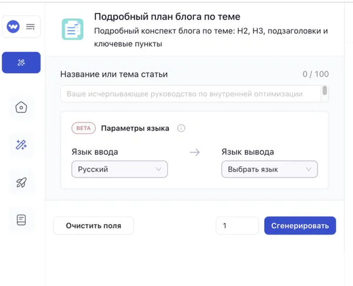The image size is (353, 286).
Task: Go to the home icon in the sidebar
Action: (21, 108)
